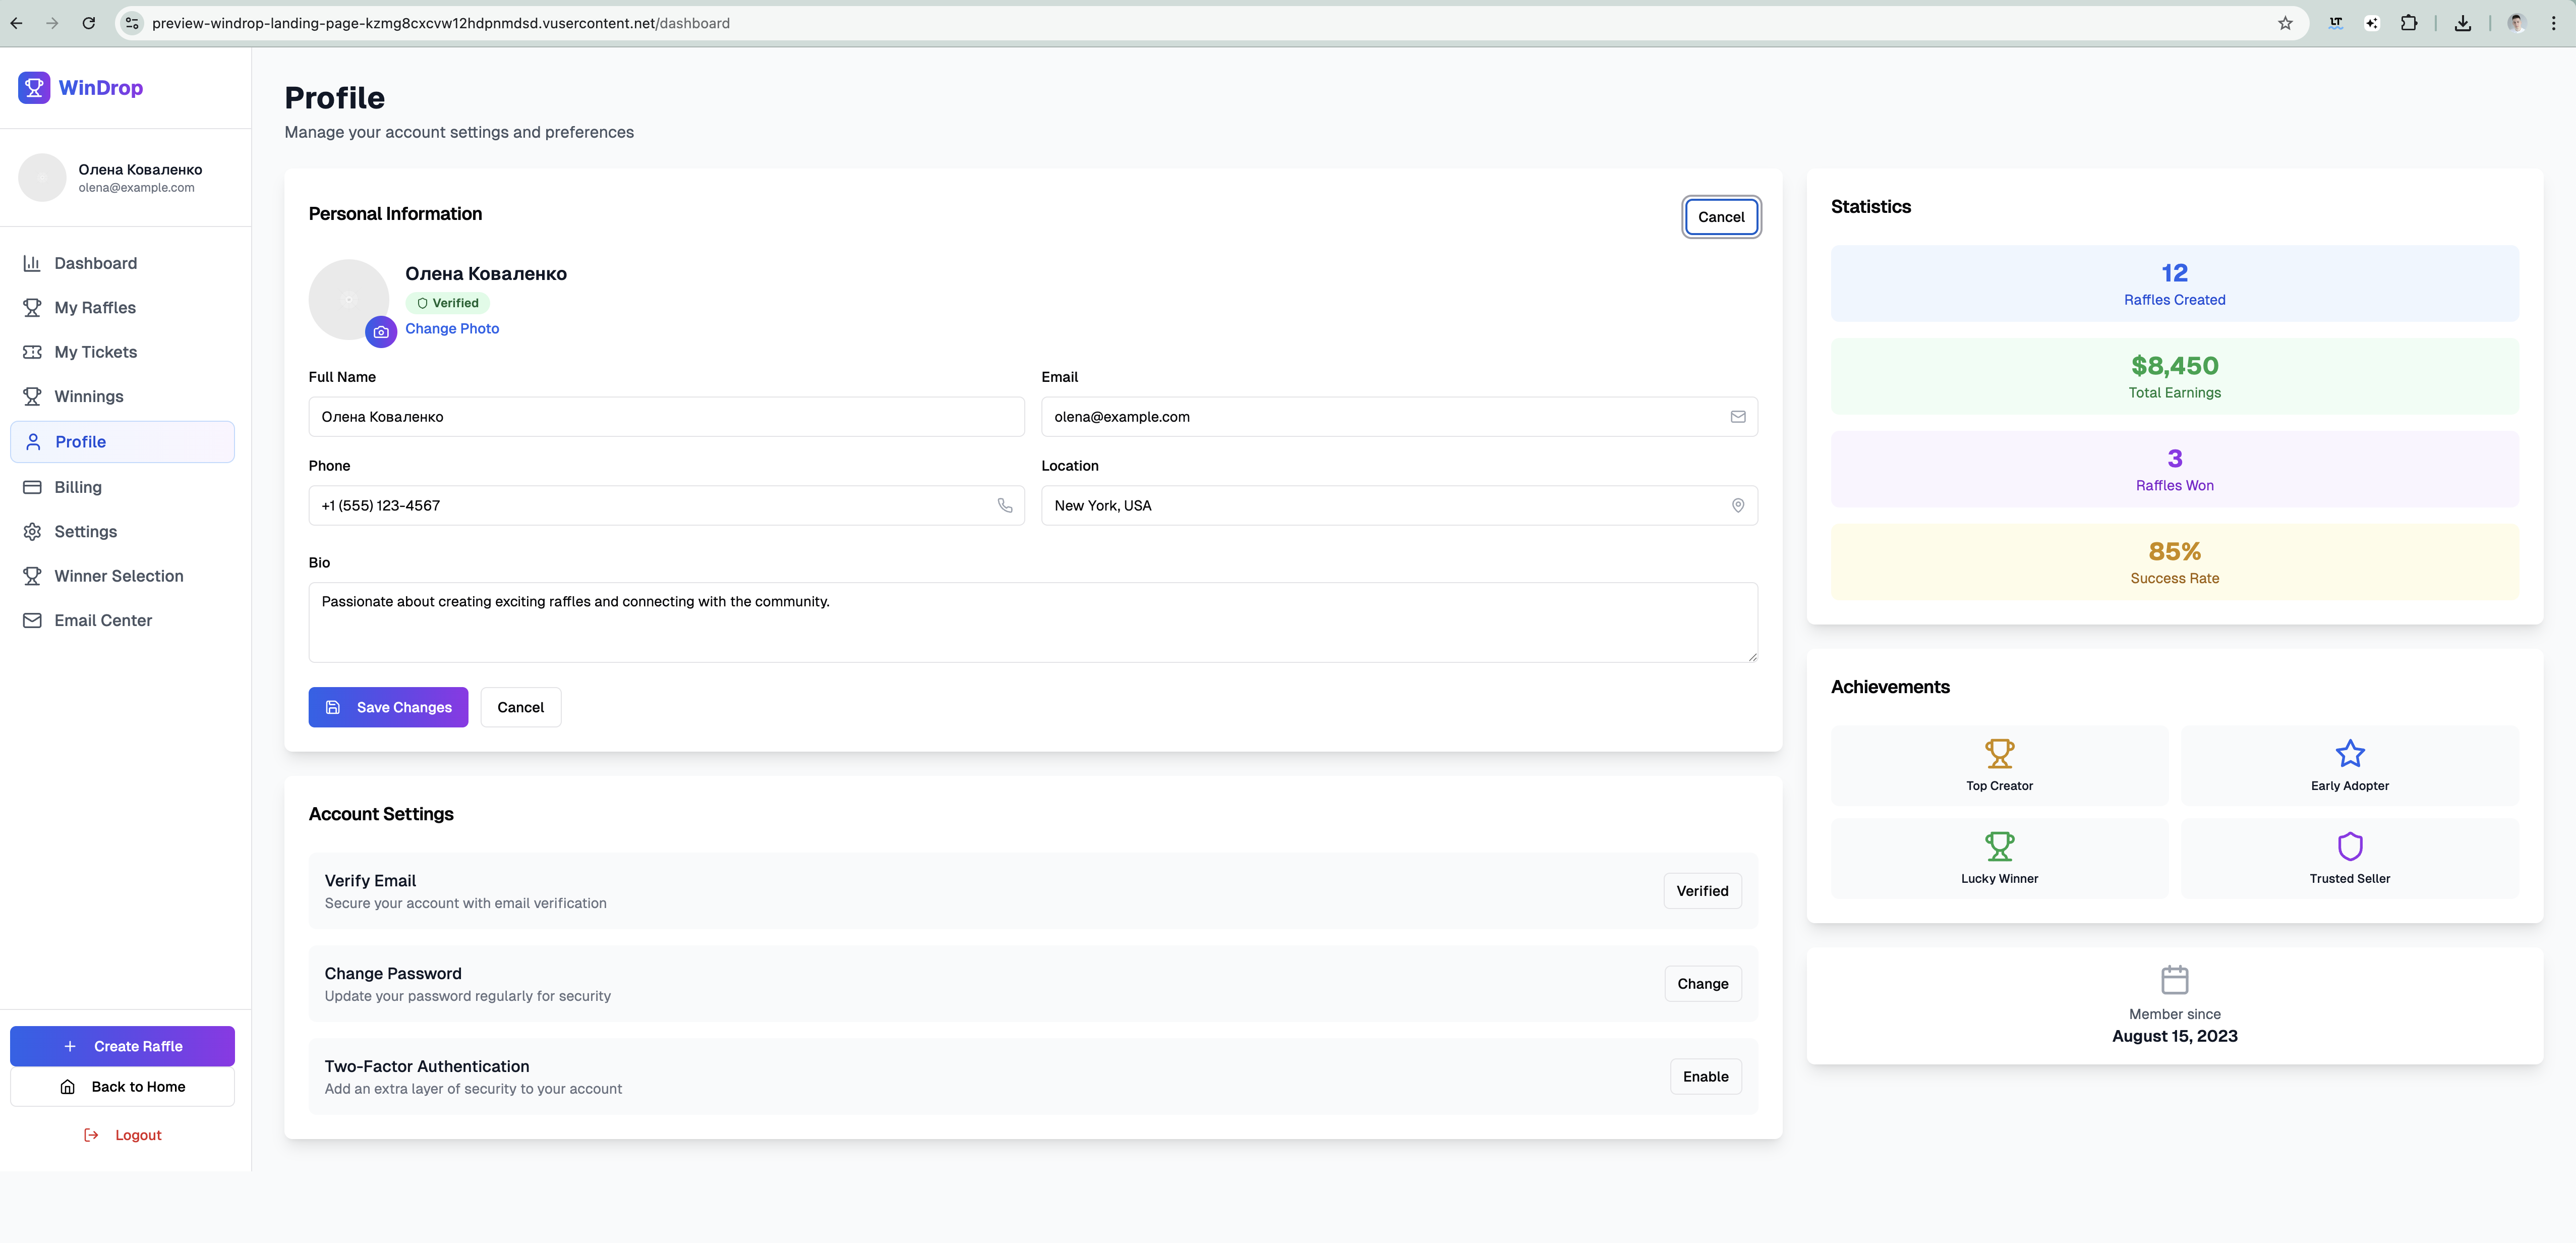Enable Two-Factor Authentication
Image resolution: width=2576 pixels, height=1243 pixels.
pyautogui.click(x=1705, y=1076)
